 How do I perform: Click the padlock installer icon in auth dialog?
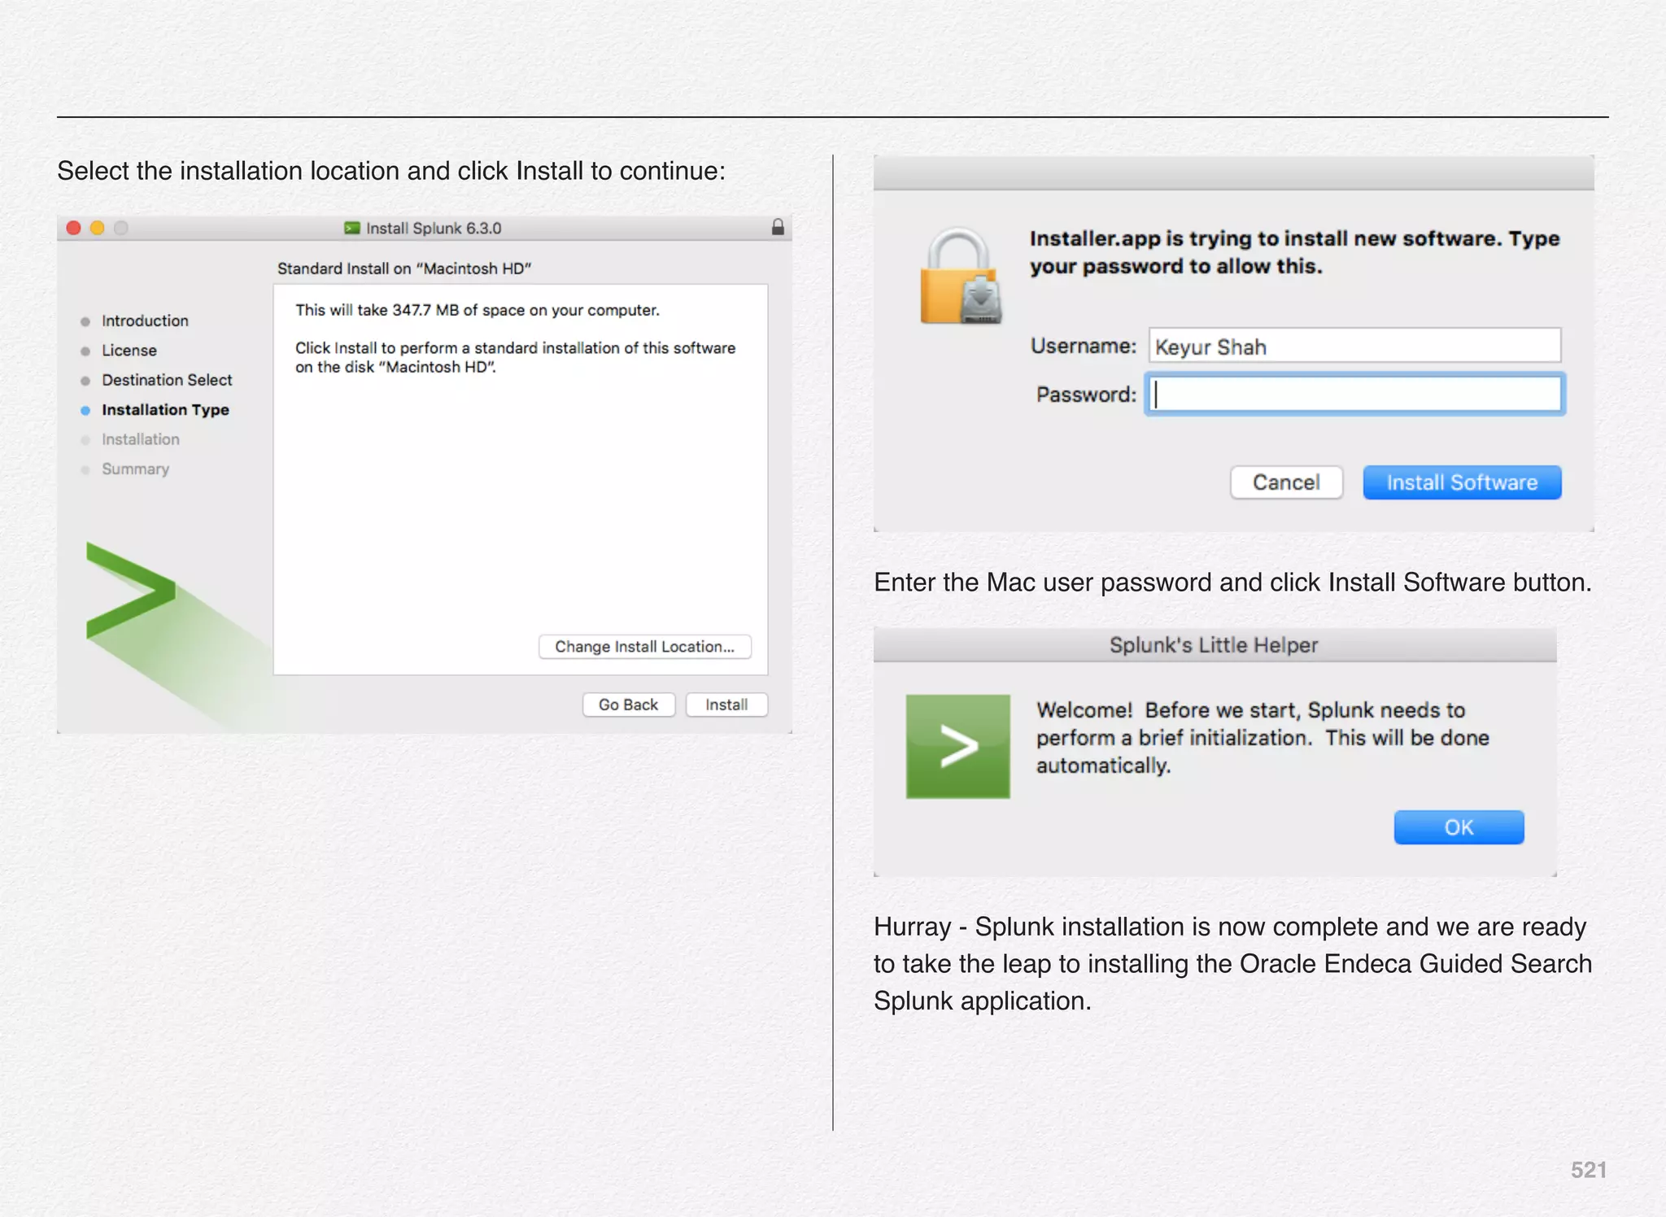(x=961, y=277)
